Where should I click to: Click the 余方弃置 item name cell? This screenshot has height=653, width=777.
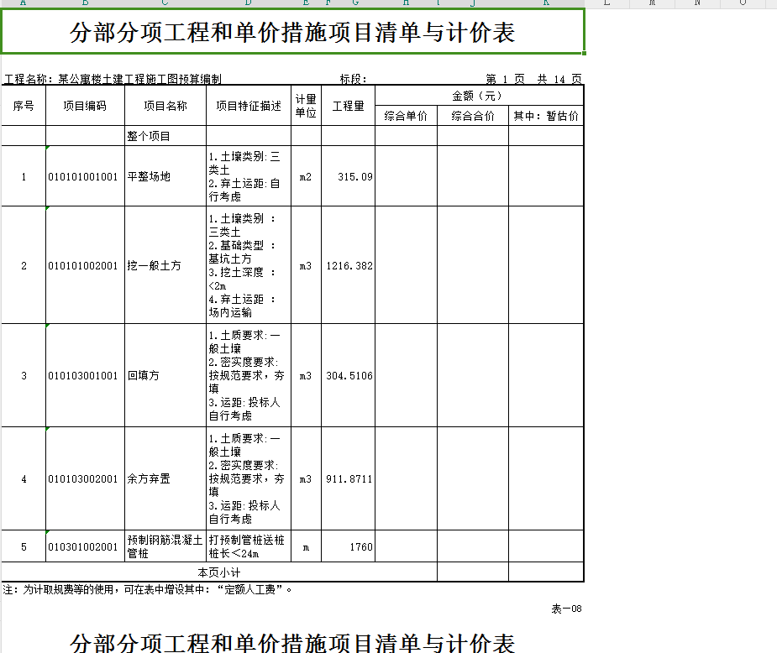[165, 478]
